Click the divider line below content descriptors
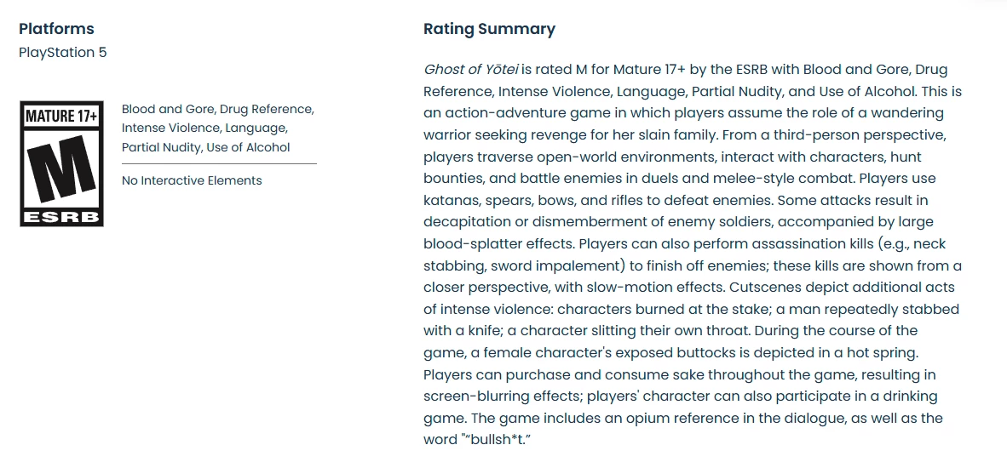1007x462 pixels. [x=219, y=163]
